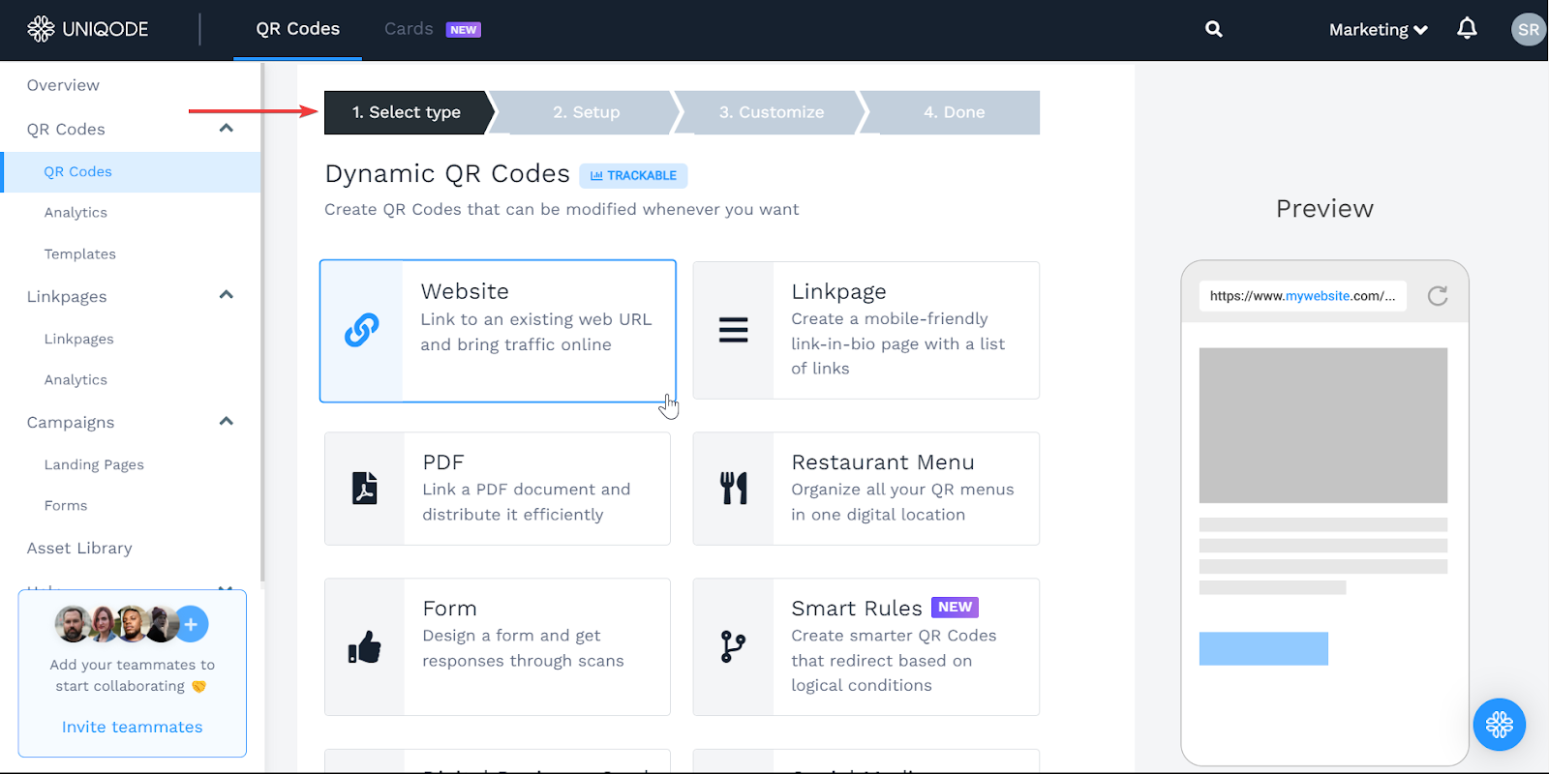
Task: Open Linkpages sub-item in sidebar
Action: tap(78, 339)
